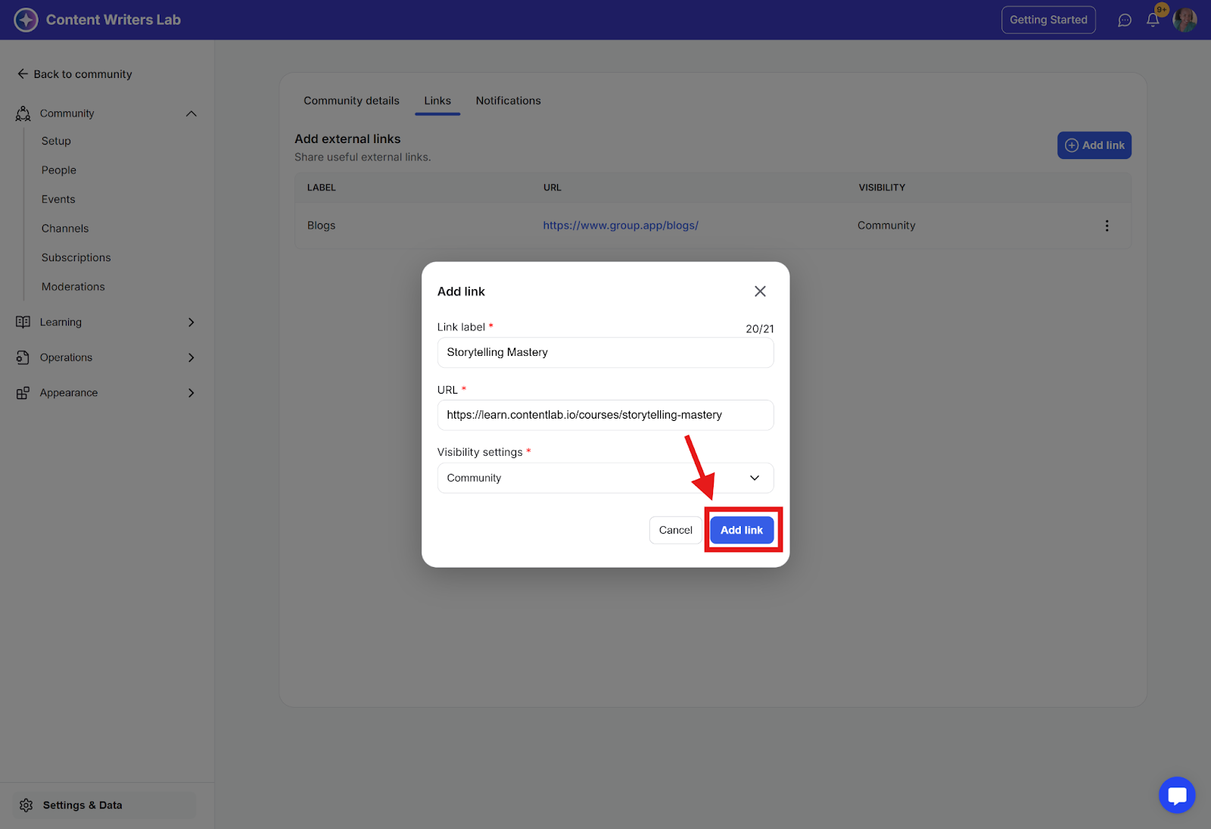Open the Visibility settings dropdown
This screenshot has width=1211, height=829.
coord(605,478)
